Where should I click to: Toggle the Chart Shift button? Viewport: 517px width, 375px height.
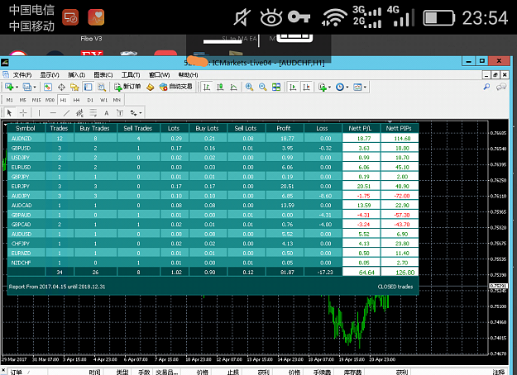click(x=306, y=87)
